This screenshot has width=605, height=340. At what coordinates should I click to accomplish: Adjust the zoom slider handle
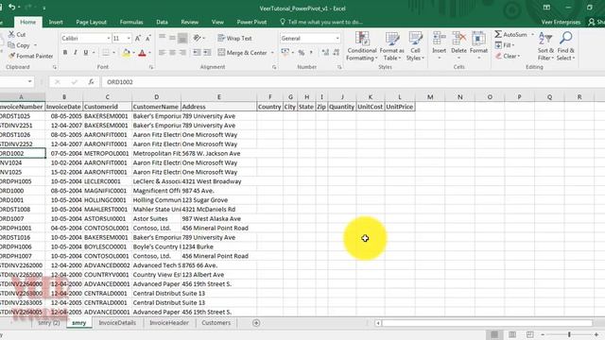569,334
